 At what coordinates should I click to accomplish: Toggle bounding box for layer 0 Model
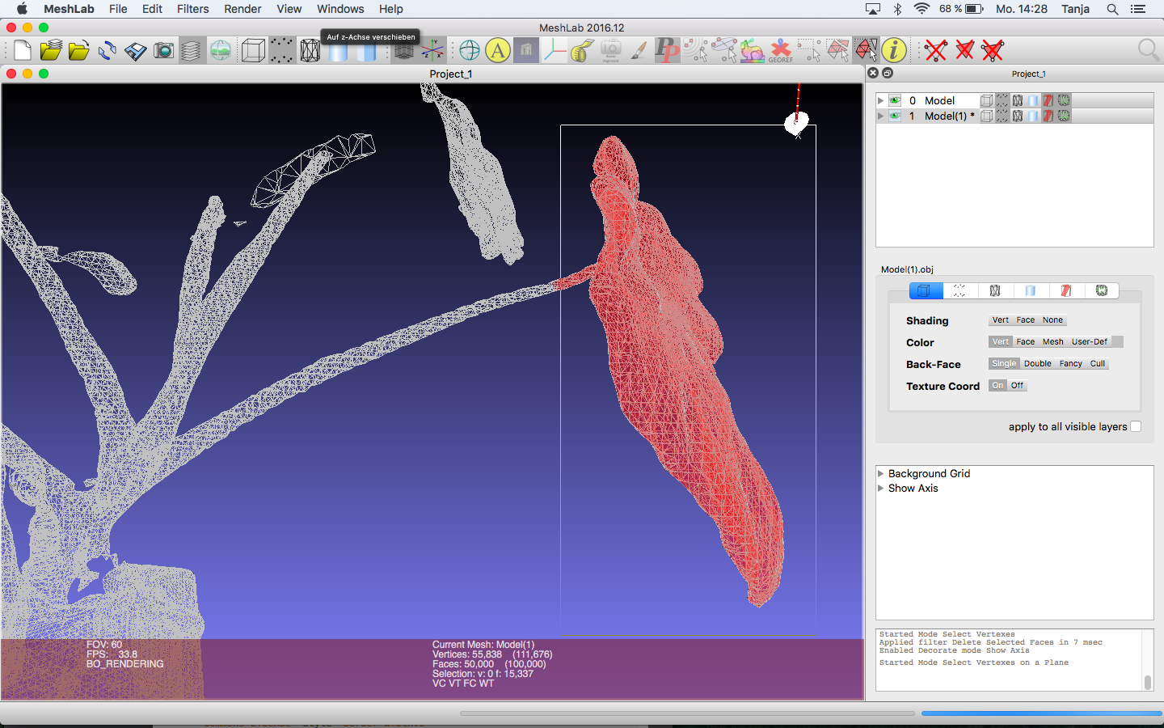point(986,100)
